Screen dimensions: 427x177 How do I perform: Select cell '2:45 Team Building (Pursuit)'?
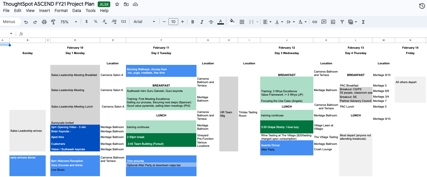coord(161,144)
